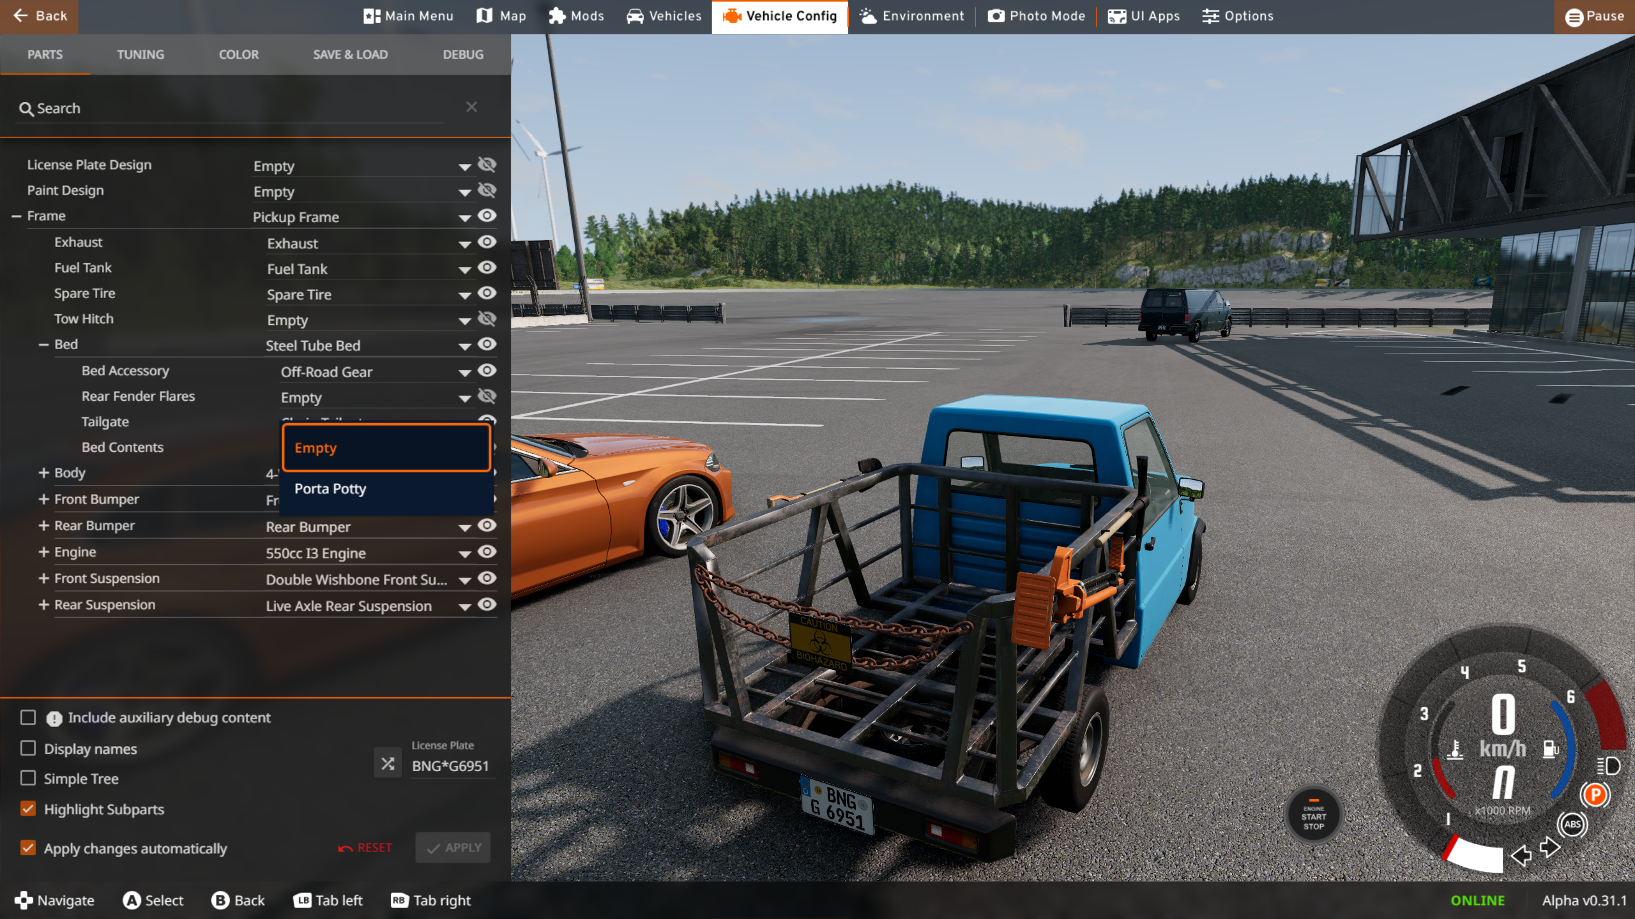Expand the Engine parts tree
The width and height of the screenshot is (1635, 919).
(x=43, y=551)
